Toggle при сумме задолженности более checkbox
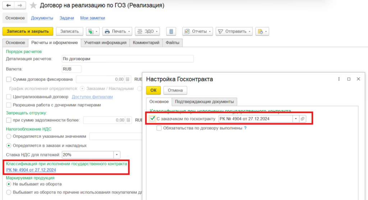 pos(9,121)
